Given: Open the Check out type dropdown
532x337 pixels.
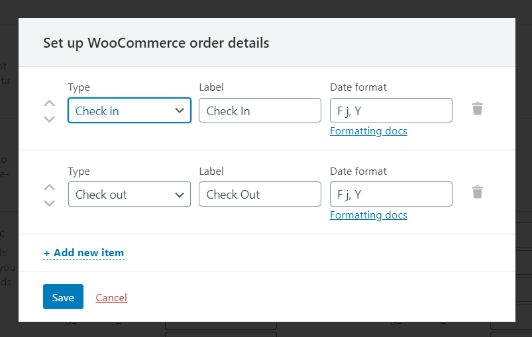Looking at the screenshot, I should pos(129,194).
